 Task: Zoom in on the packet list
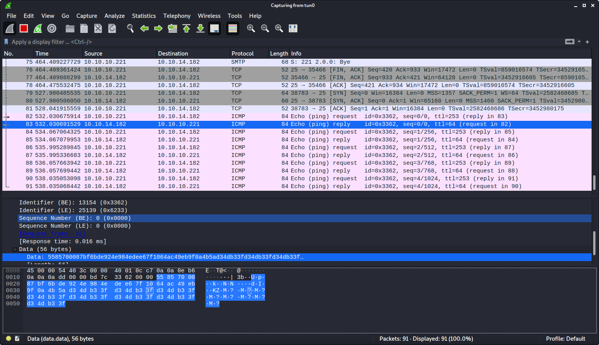[251, 28]
